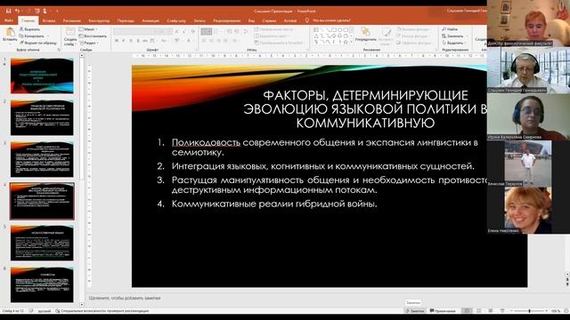
Task: Click the Bold button in Font group
Action: point(117,41)
